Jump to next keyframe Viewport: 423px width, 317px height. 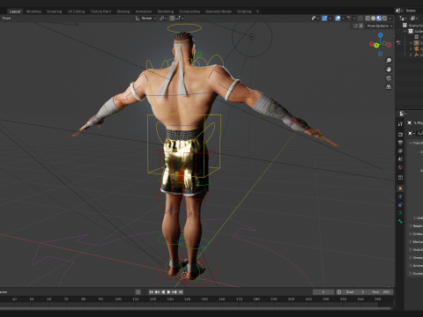coord(174,292)
